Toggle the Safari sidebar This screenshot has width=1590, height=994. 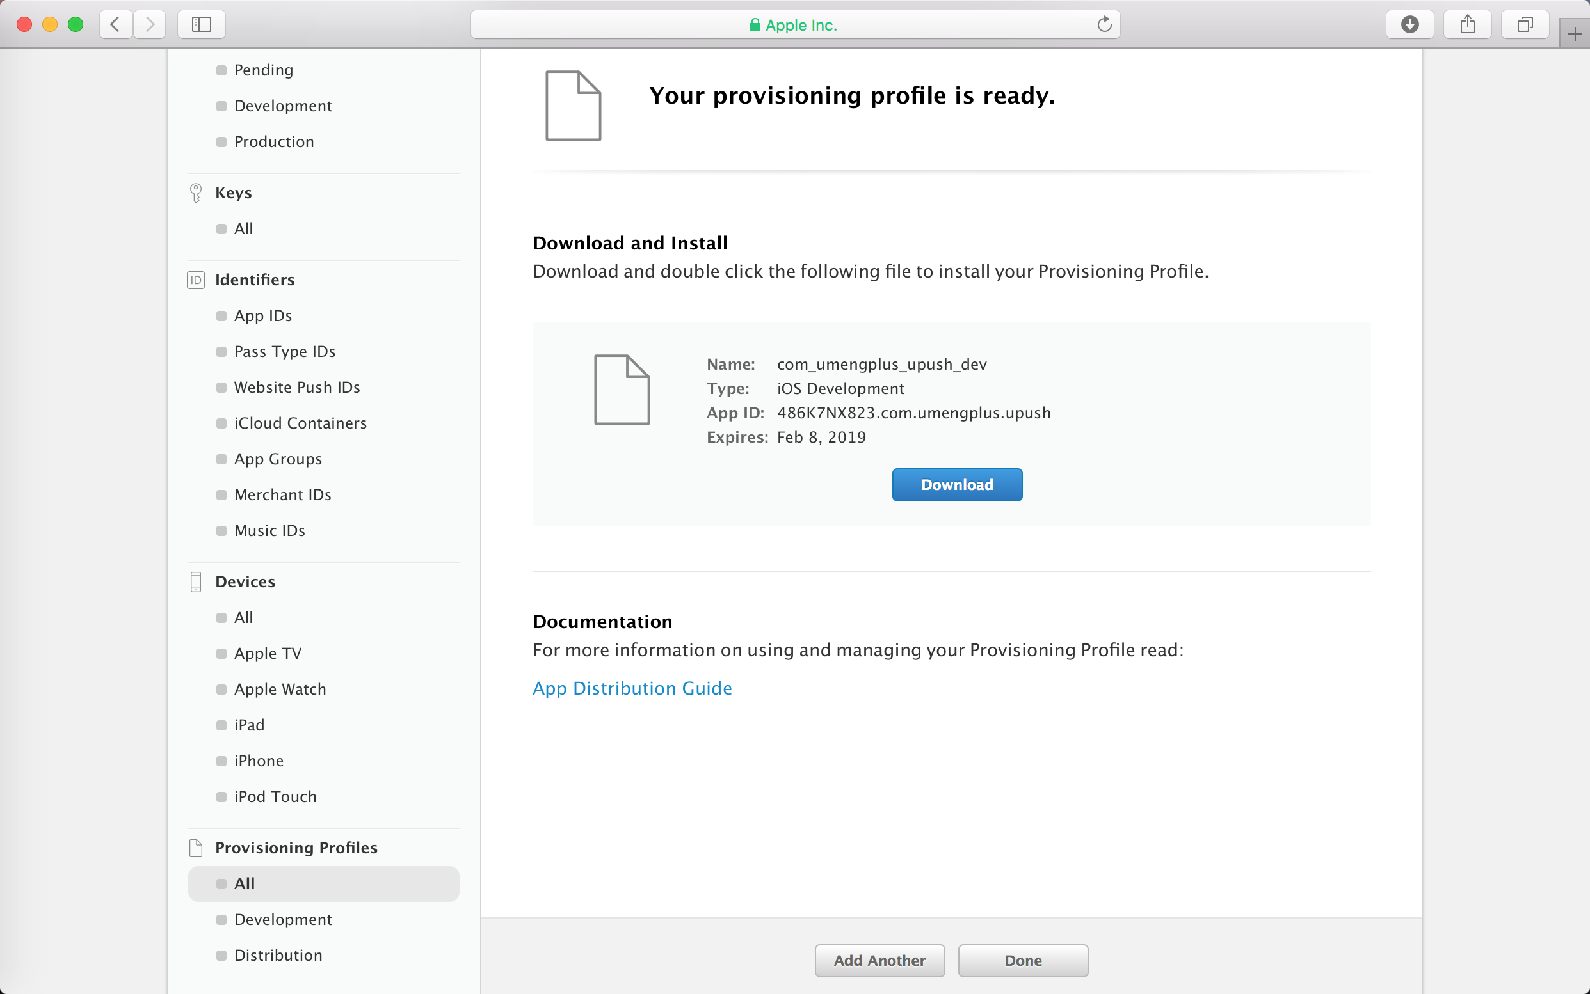click(201, 25)
